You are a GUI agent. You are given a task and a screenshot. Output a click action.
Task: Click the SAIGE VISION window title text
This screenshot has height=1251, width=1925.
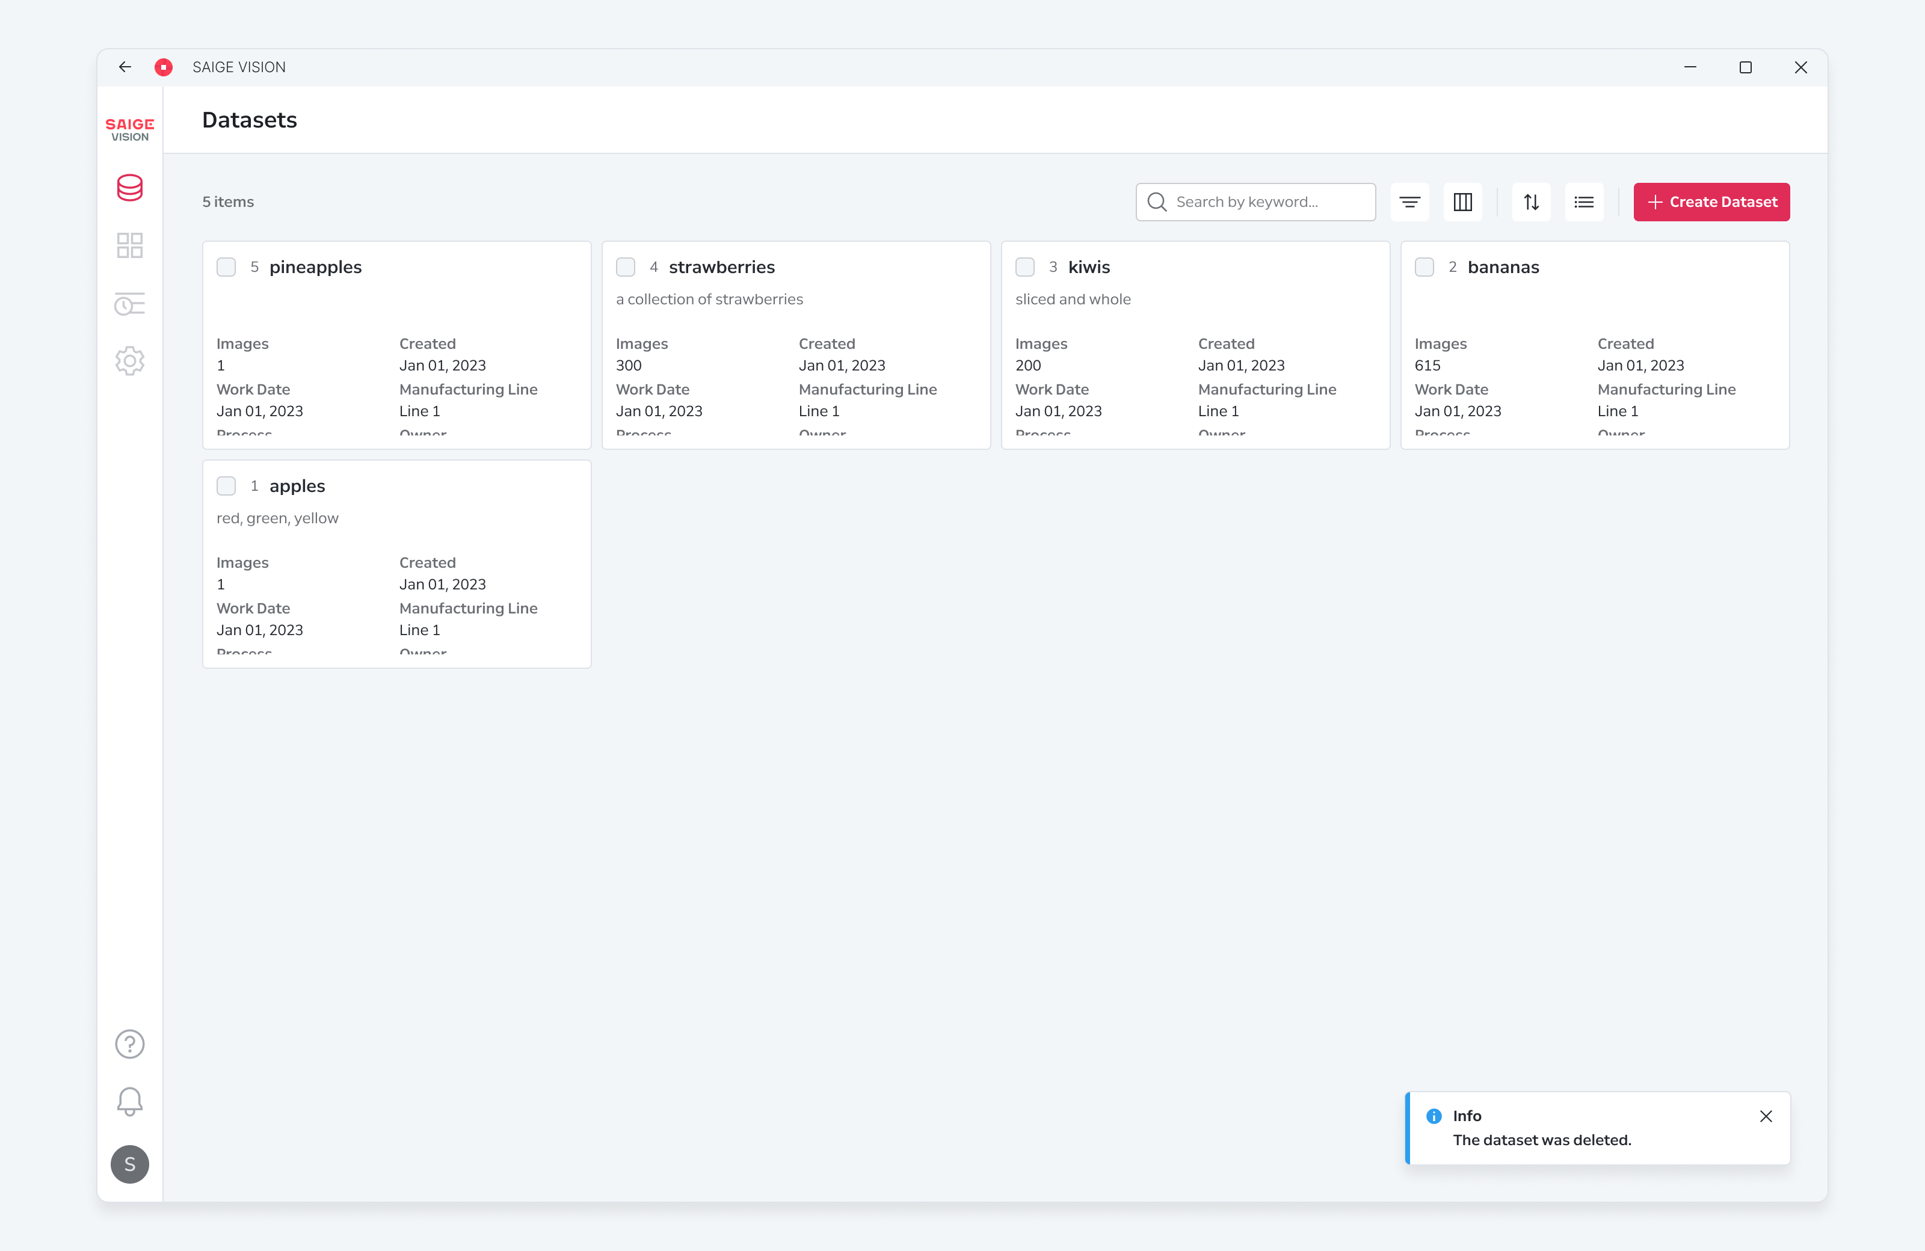pos(239,67)
